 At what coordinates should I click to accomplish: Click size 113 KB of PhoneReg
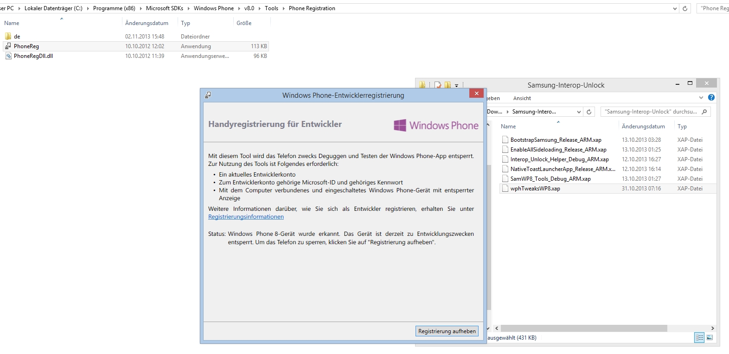click(259, 46)
